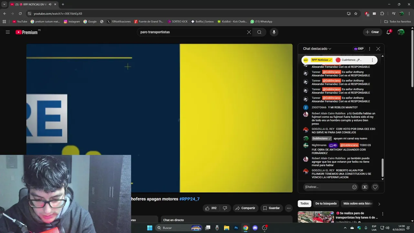
Task: Open Photoshop from the taskbar
Action: click(236, 228)
